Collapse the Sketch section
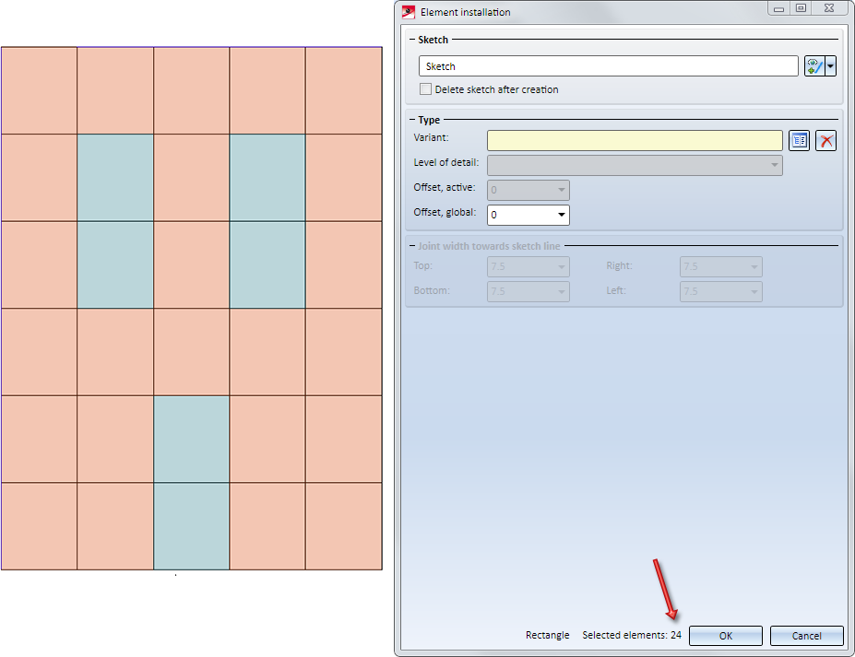Viewport: 855px width, 657px height. (413, 40)
